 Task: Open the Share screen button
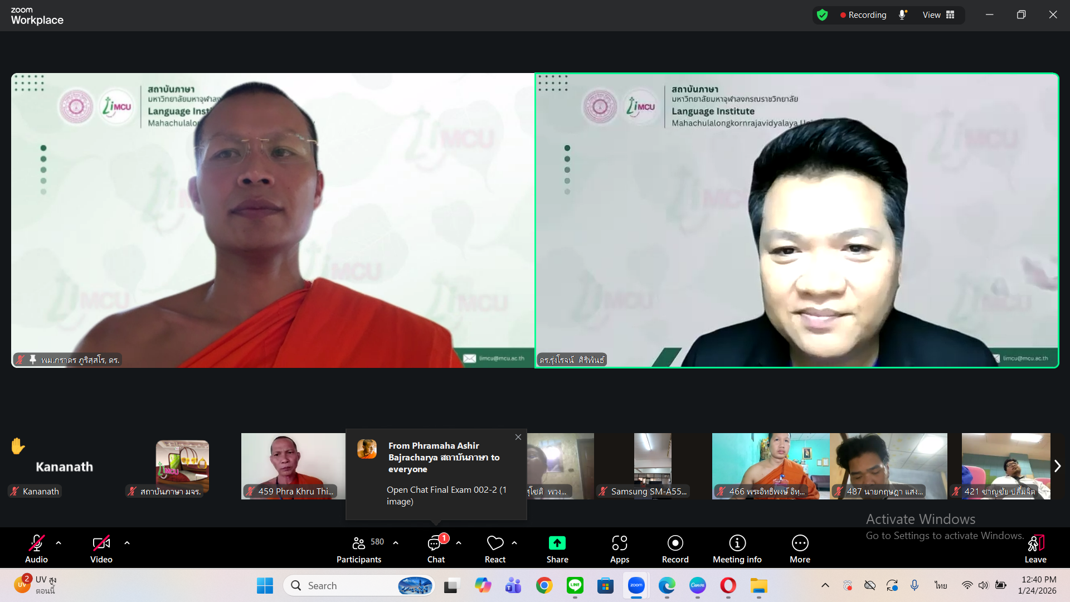tap(557, 543)
